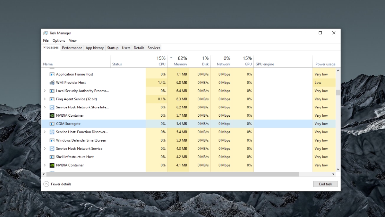Screen dimensions: 385x217
Task: Select the COM Surrogate process name
Action: 68,124
